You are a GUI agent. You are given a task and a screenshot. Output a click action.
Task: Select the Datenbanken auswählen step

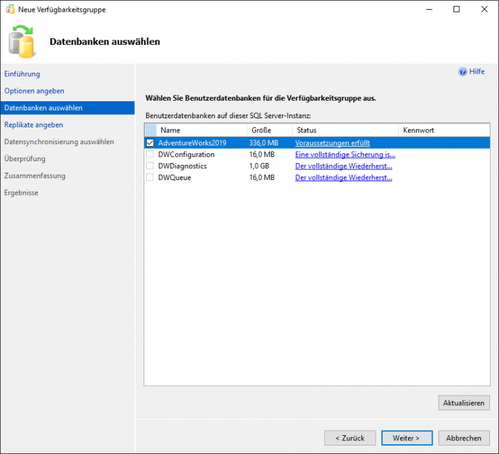pyautogui.click(x=68, y=108)
